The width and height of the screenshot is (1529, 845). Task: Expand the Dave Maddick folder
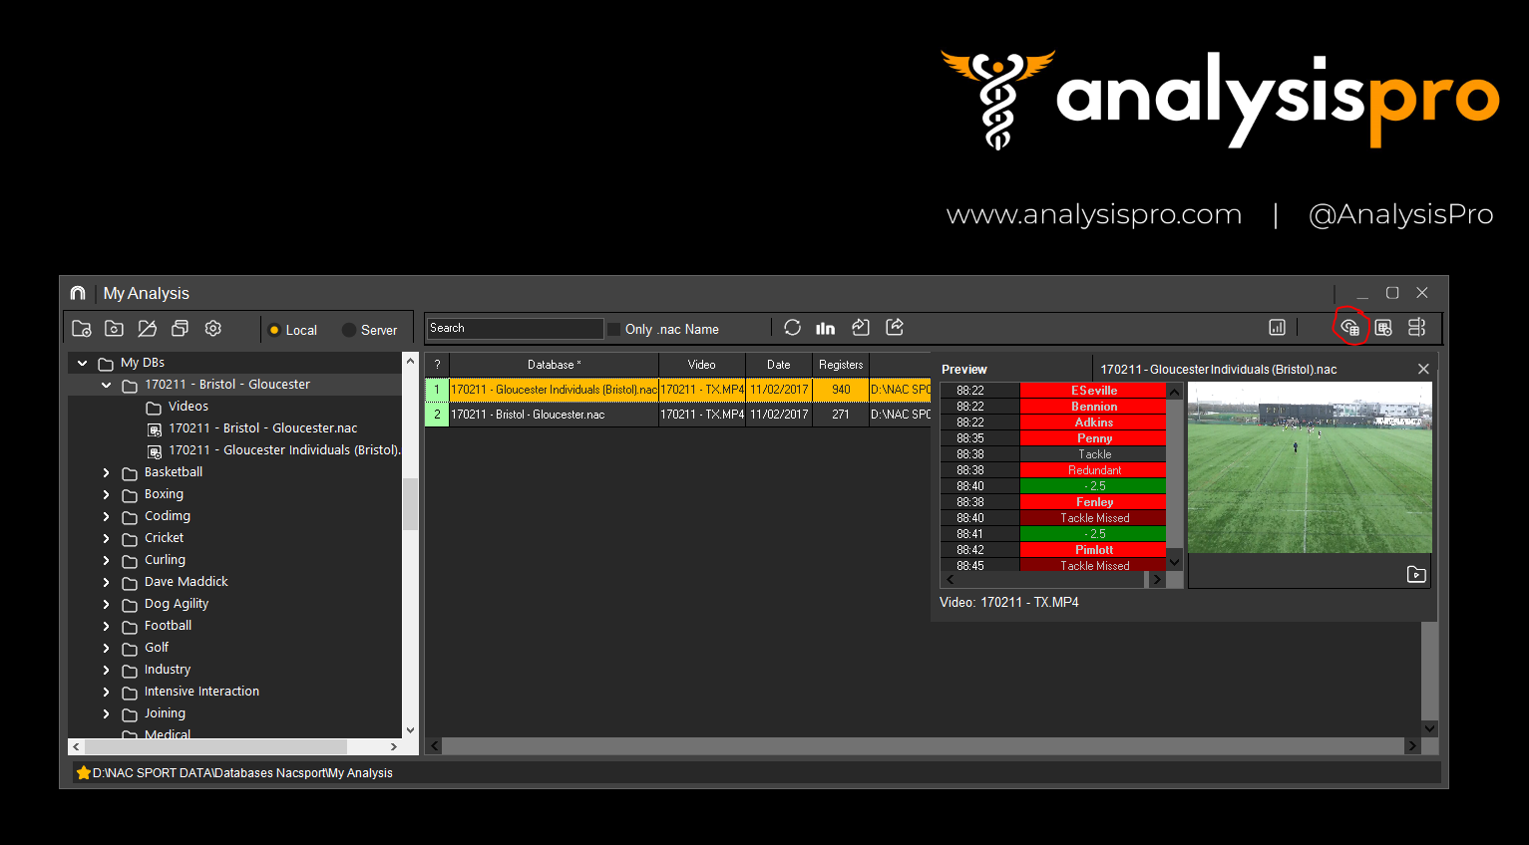107,582
